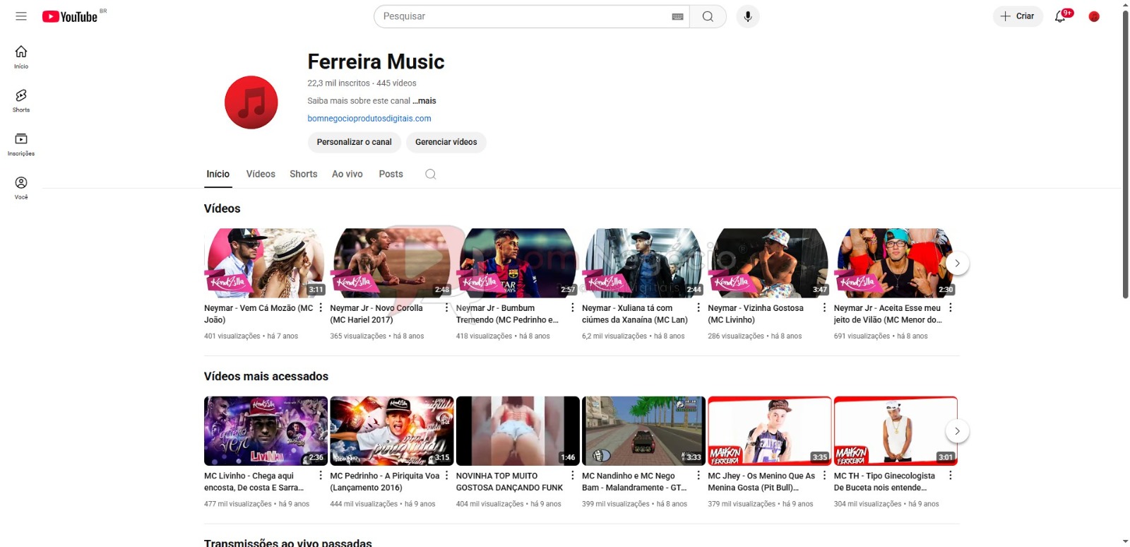Click 'Transmissões ao vivo passadas' heading

tap(288, 543)
